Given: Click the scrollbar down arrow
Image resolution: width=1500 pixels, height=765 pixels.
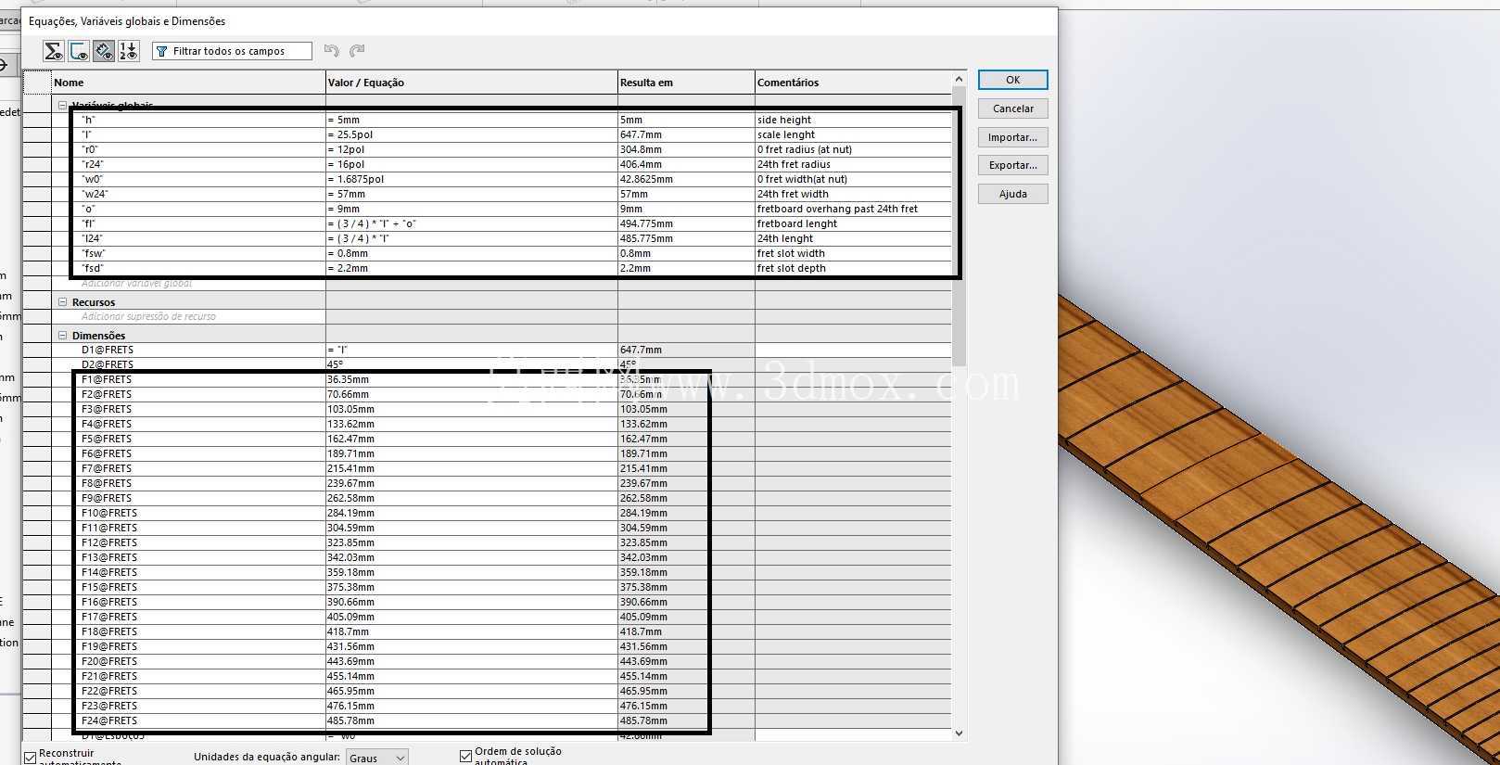Looking at the screenshot, I should coord(959,733).
